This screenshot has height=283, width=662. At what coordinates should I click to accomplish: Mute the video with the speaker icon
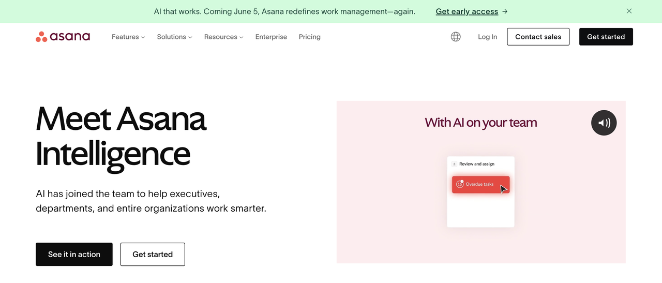(x=604, y=123)
